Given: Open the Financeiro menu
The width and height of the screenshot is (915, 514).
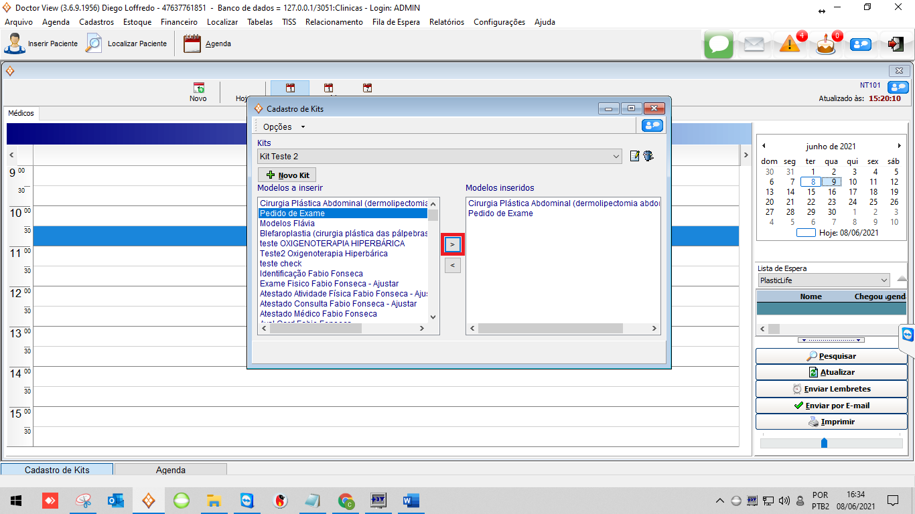Looking at the screenshot, I should click(x=179, y=22).
